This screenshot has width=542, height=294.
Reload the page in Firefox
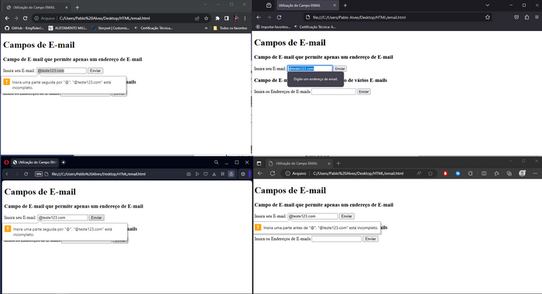coord(279,17)
